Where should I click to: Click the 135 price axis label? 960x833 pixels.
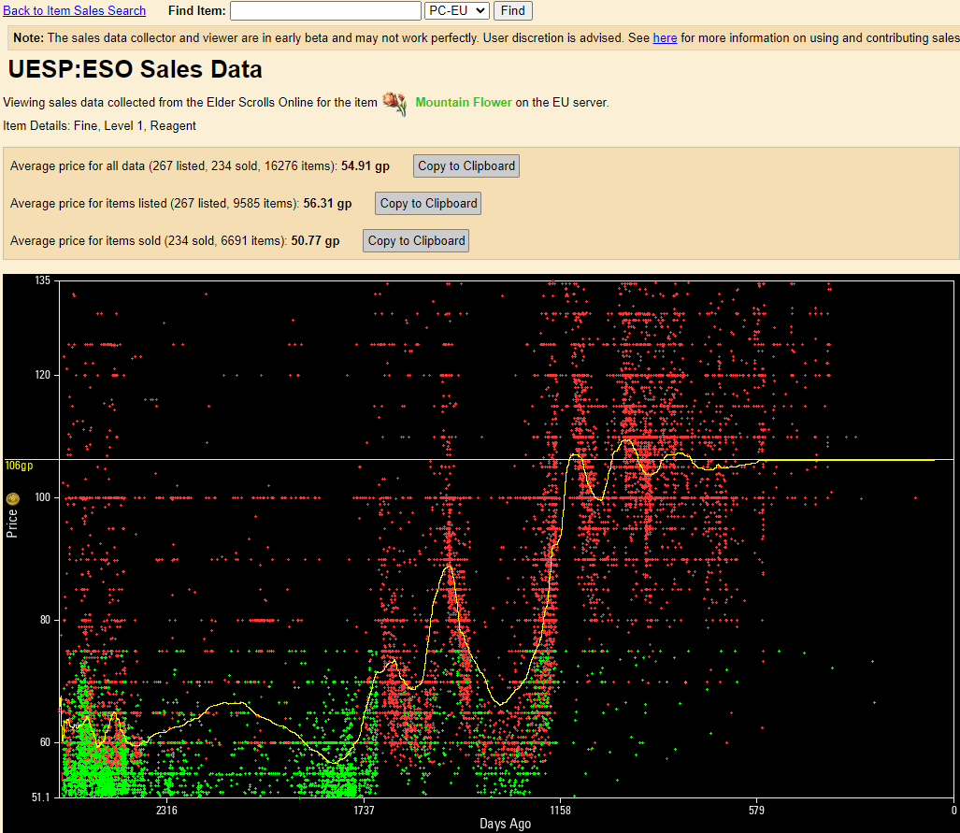point(42,280)
